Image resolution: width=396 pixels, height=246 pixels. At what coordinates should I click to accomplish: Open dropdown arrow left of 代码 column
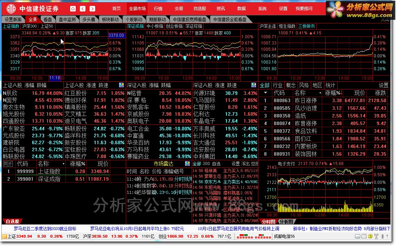pyautogui.click(x=265, y=93)
